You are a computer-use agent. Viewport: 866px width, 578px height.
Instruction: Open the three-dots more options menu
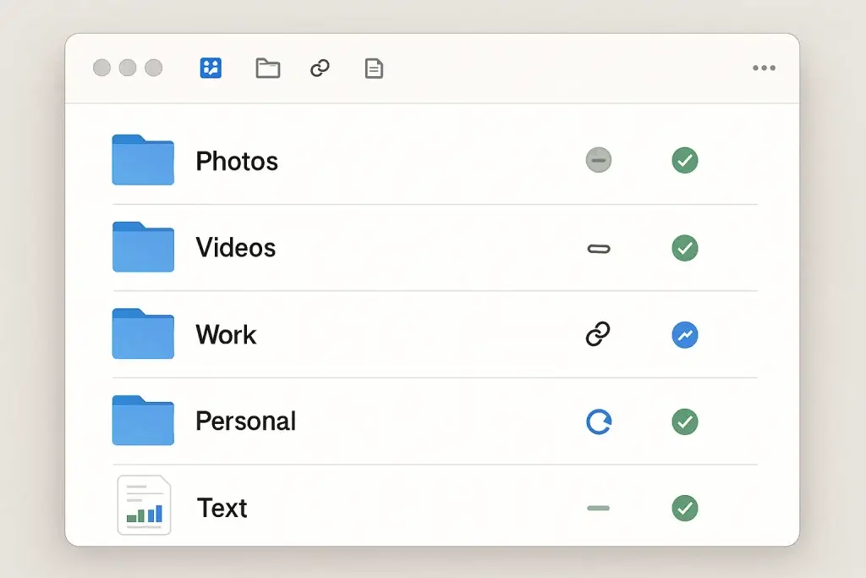coord(764,68)
